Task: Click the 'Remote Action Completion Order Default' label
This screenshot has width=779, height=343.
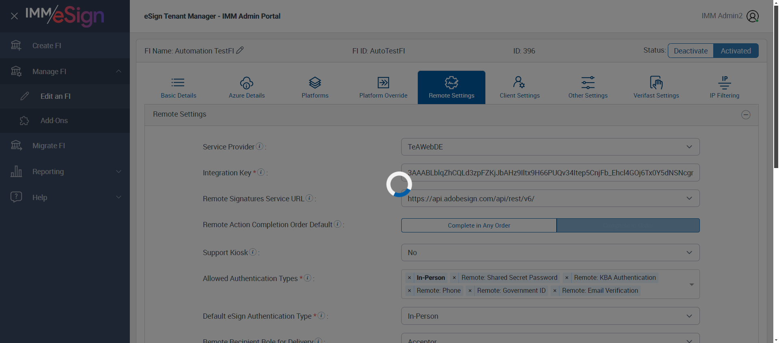Action: [x=267, y=225]
